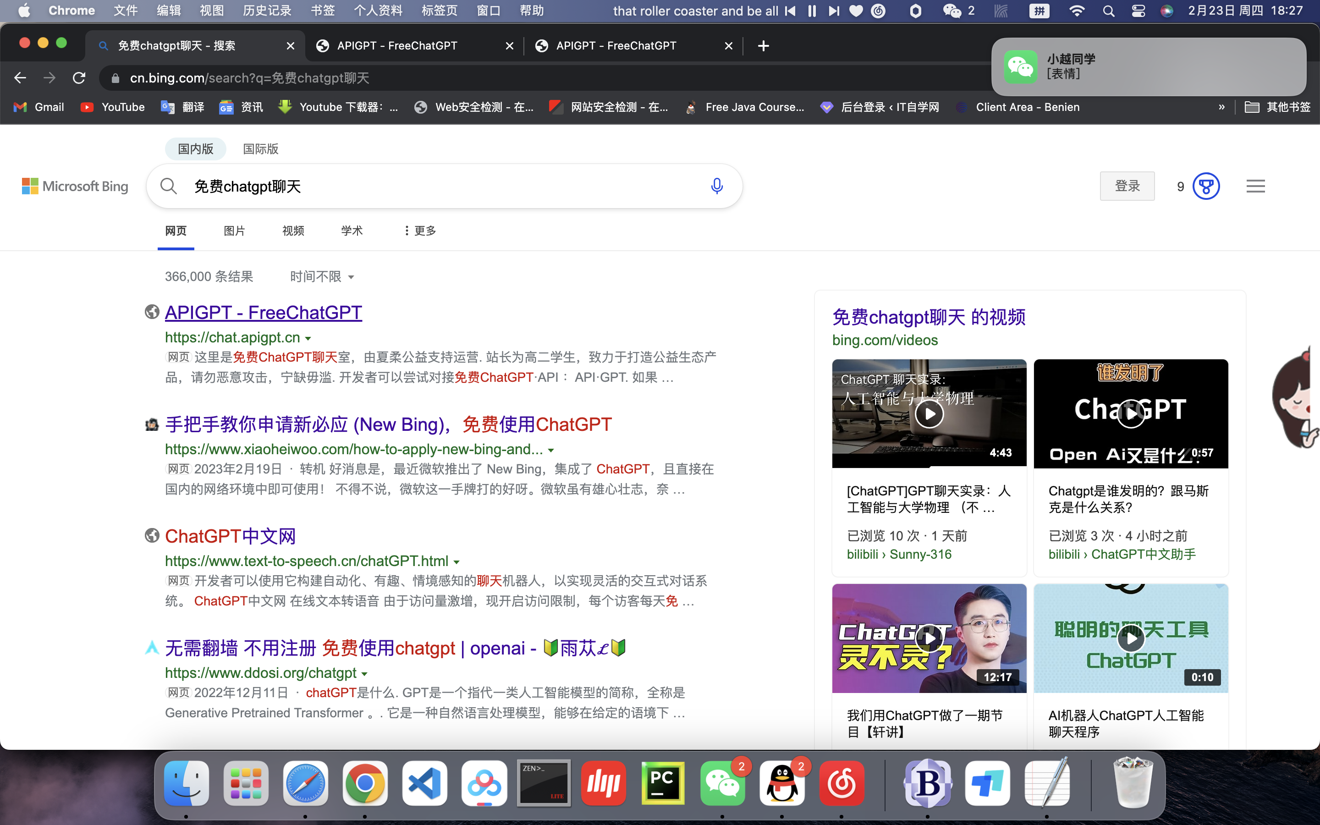Play ChatGPT 聊天实录 4:43 video thumbnail
The image size is (1320, 825).
[x=929, y=413]
